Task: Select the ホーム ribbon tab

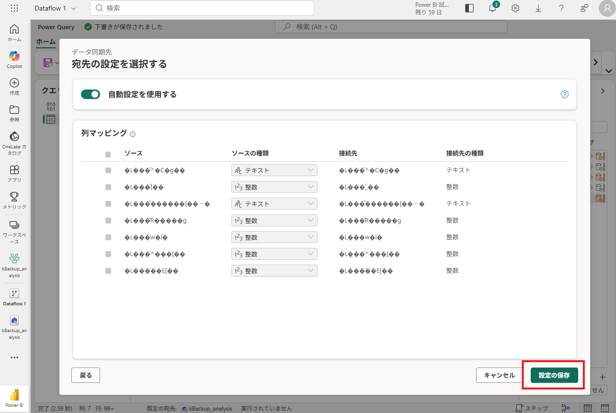Action: pyautogui.click(x=46, y=42)
